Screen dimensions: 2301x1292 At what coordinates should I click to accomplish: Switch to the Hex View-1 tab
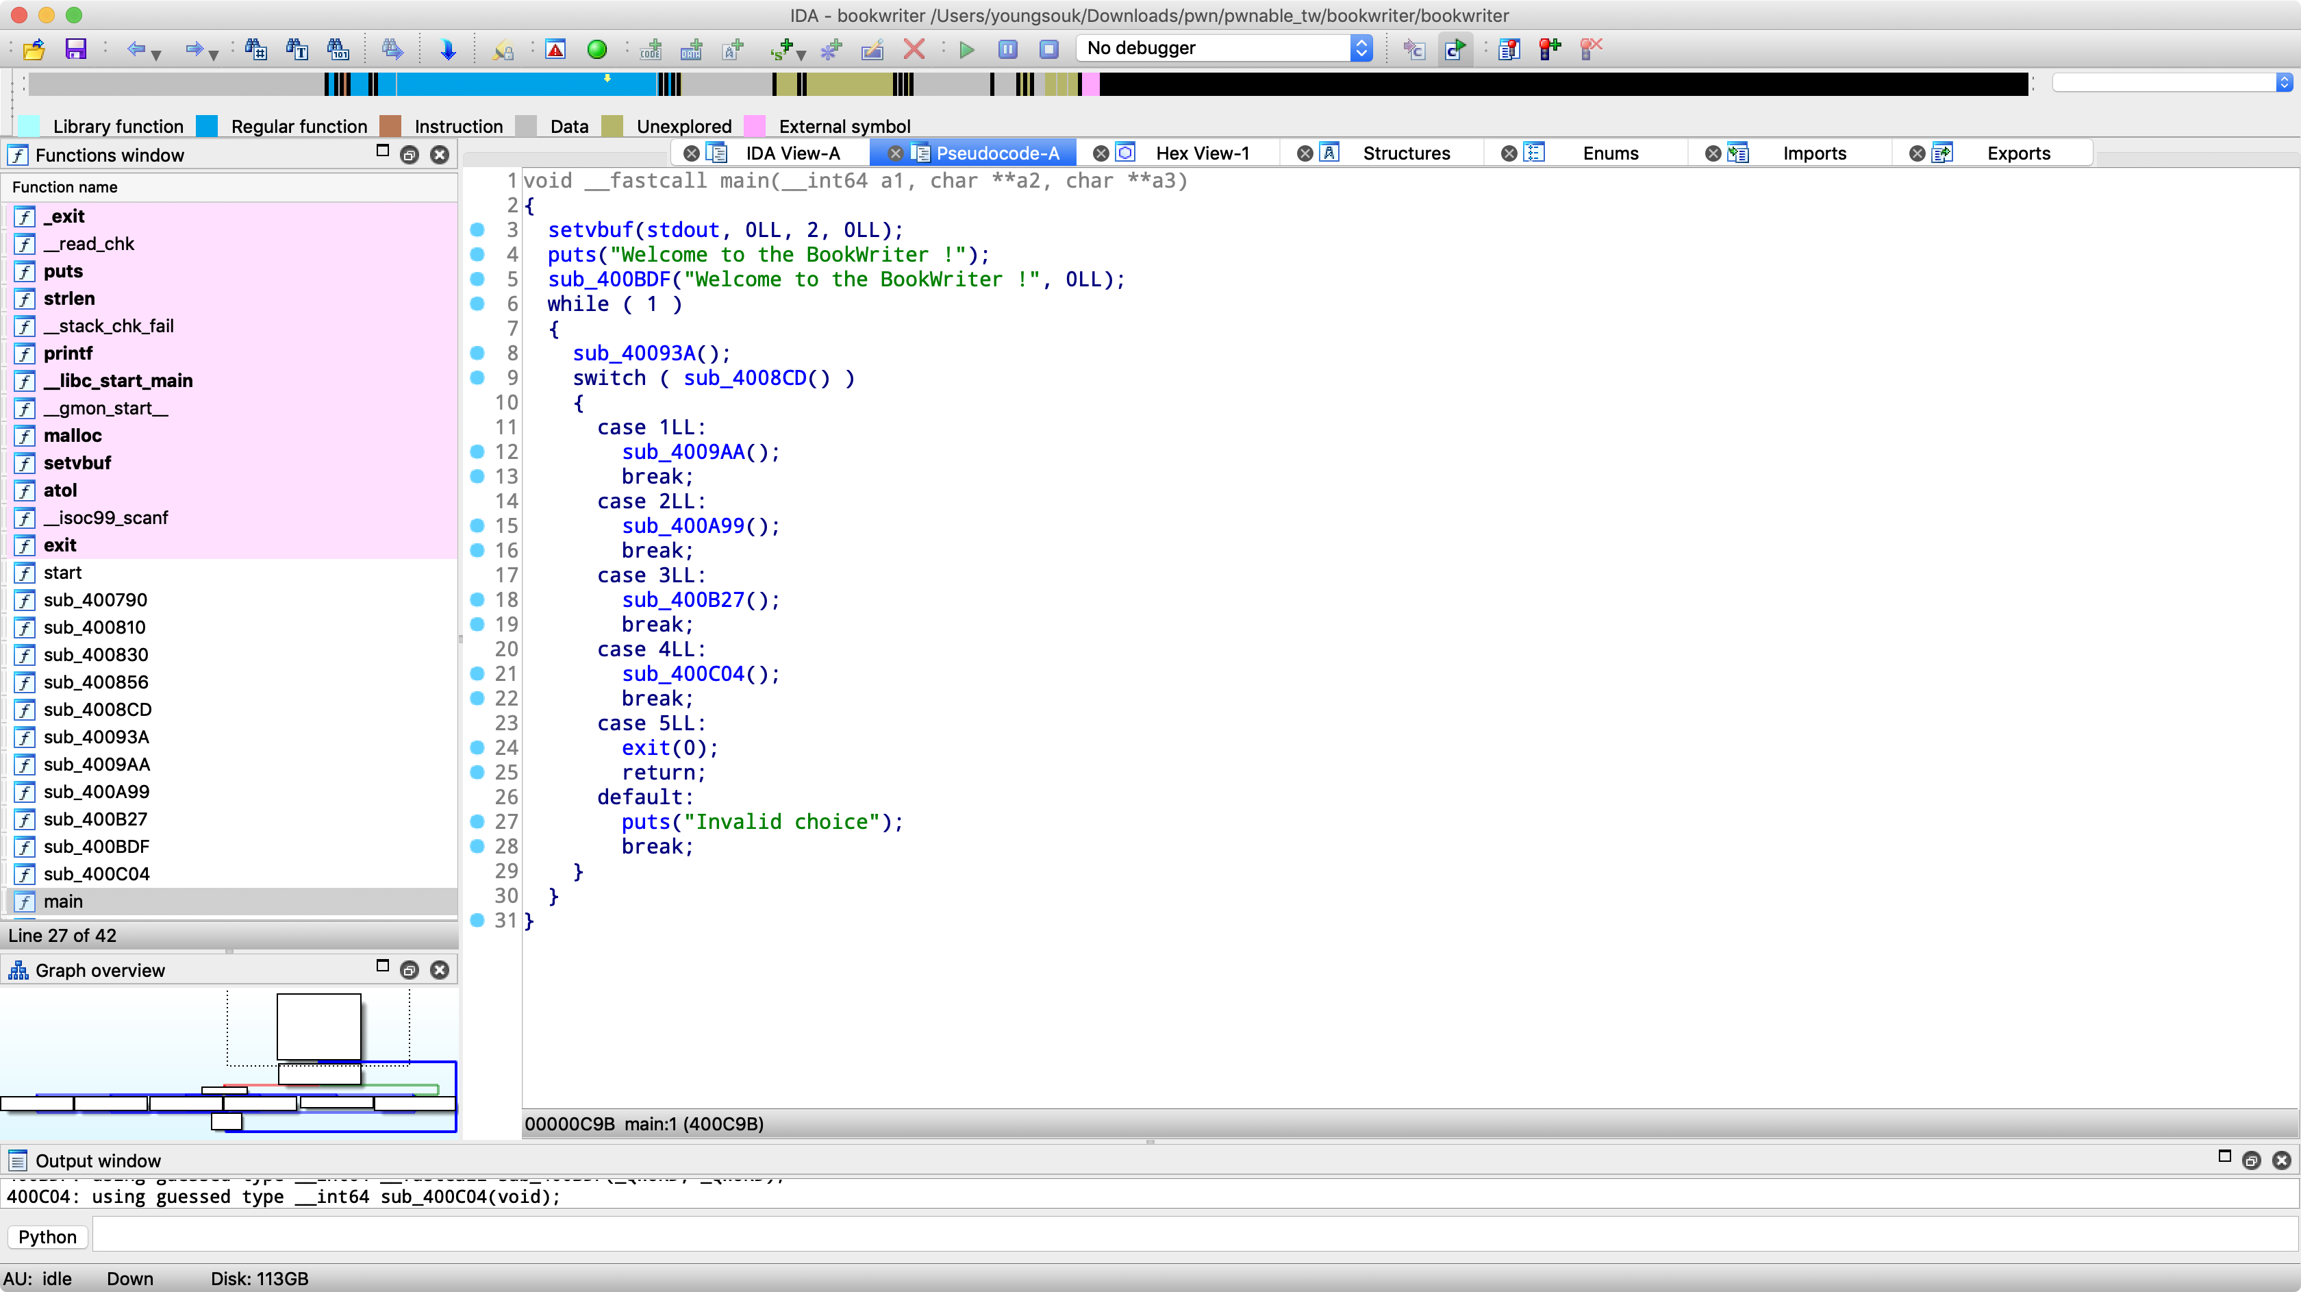[x=1201, y=153]
